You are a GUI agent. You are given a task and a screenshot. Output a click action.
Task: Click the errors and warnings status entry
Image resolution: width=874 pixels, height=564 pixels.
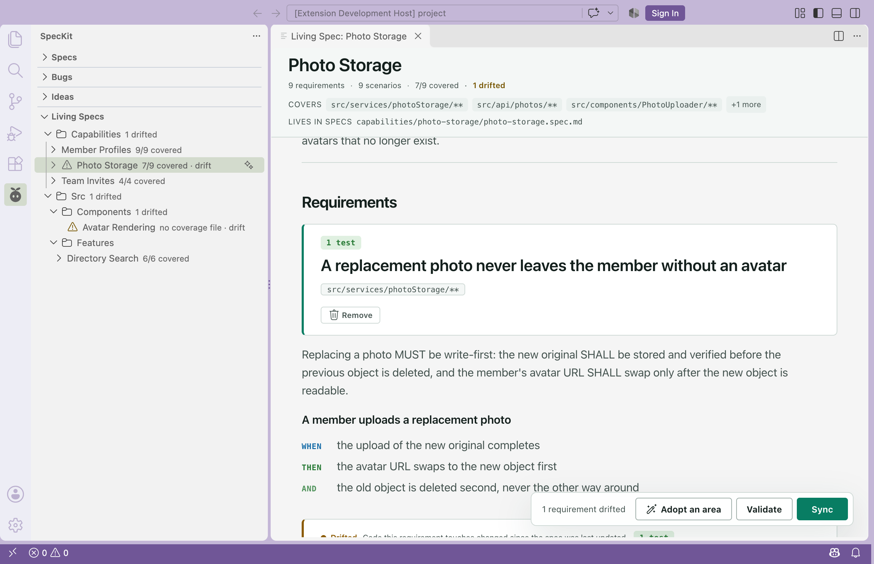pyautogui.click(x=49, y=553)
